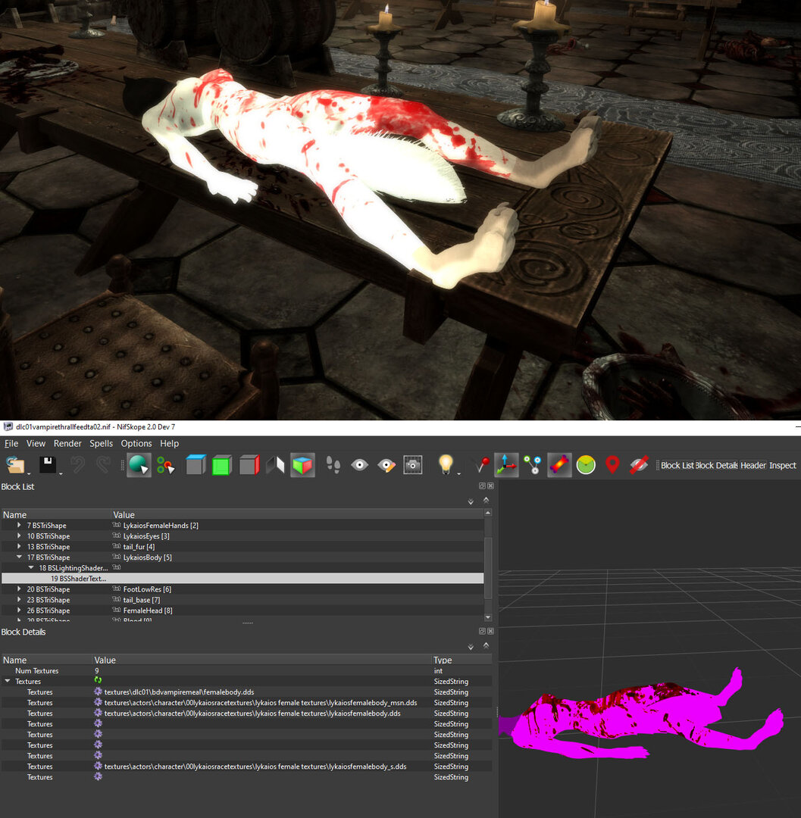Click the tail_fur [4] value
This screenshot has width=801, height=818.
pos(139,547)
